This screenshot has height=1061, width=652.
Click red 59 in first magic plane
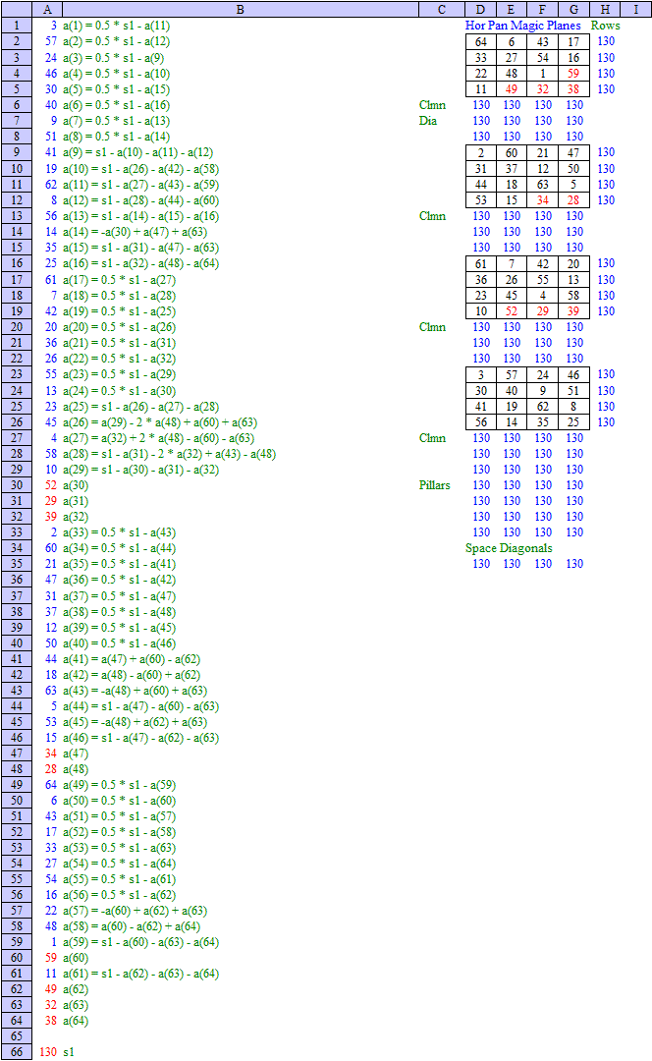(573, 73)
